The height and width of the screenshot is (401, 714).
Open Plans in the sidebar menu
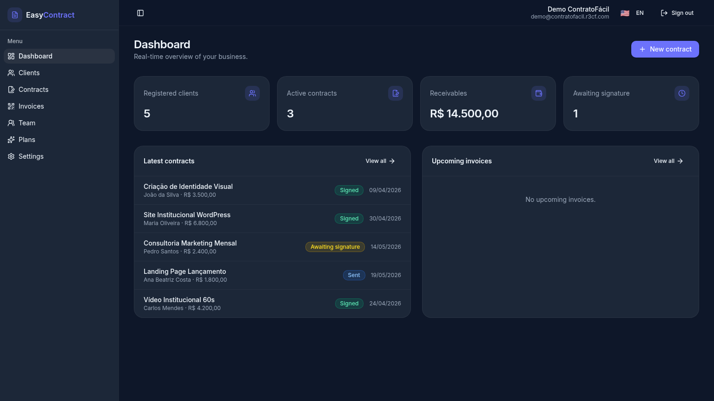(x=59, y=140)
